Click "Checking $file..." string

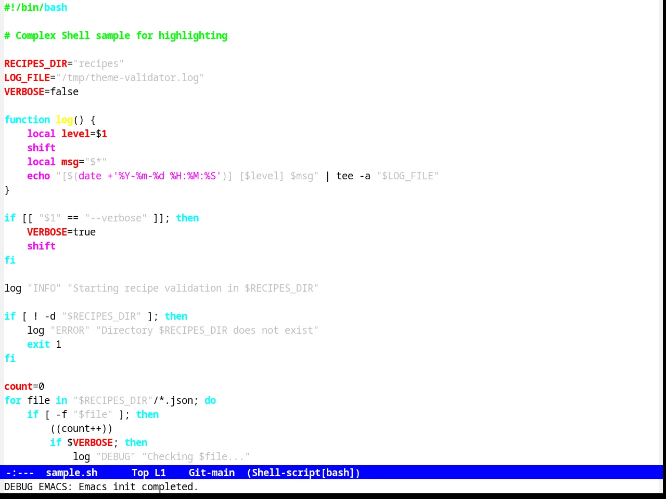196,456
